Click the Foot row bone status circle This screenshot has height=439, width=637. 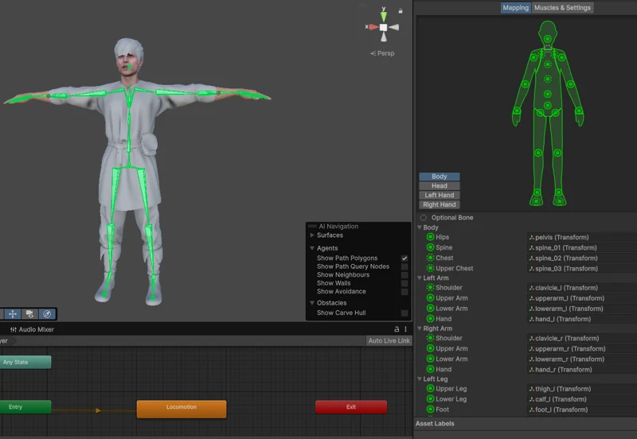coord(430,410)
